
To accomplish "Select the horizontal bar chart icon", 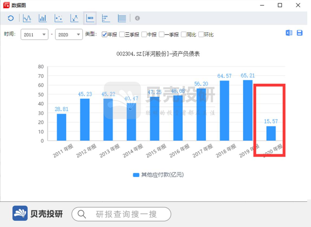I will coord(106,18).
